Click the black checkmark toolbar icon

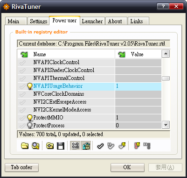[x=100, y=146]
